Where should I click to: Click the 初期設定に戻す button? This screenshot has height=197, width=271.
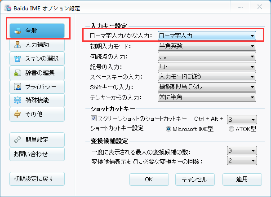click(37, 179)
